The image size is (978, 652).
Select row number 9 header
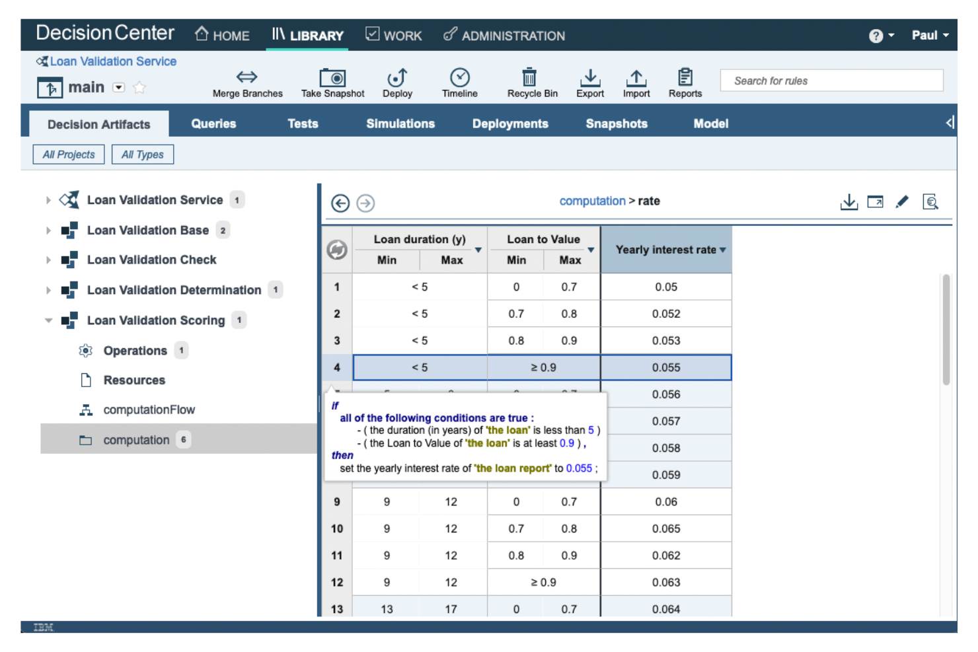pyautogui.click(x=337, y=501)
